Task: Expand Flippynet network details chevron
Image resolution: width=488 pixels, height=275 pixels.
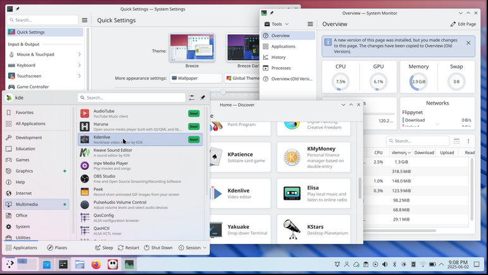Action: tap(437, 124)
